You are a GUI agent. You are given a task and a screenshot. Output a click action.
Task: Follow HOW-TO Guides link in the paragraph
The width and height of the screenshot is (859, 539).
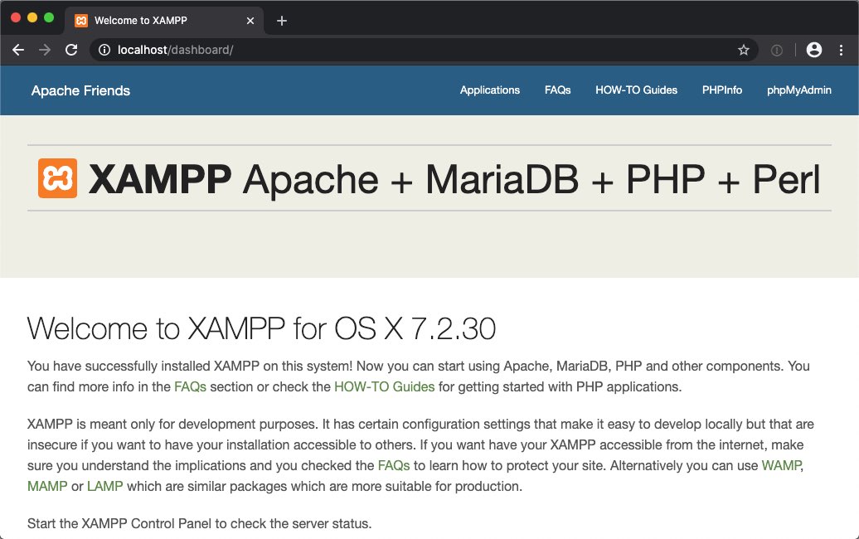click(384, 386)
